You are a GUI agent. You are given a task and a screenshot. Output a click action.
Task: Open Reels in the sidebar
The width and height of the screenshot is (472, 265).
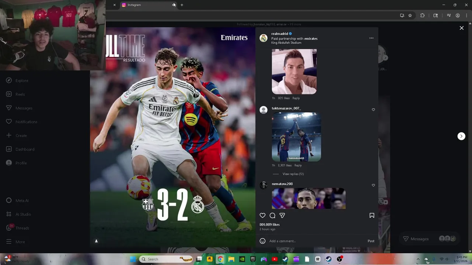tap(15, 94)
